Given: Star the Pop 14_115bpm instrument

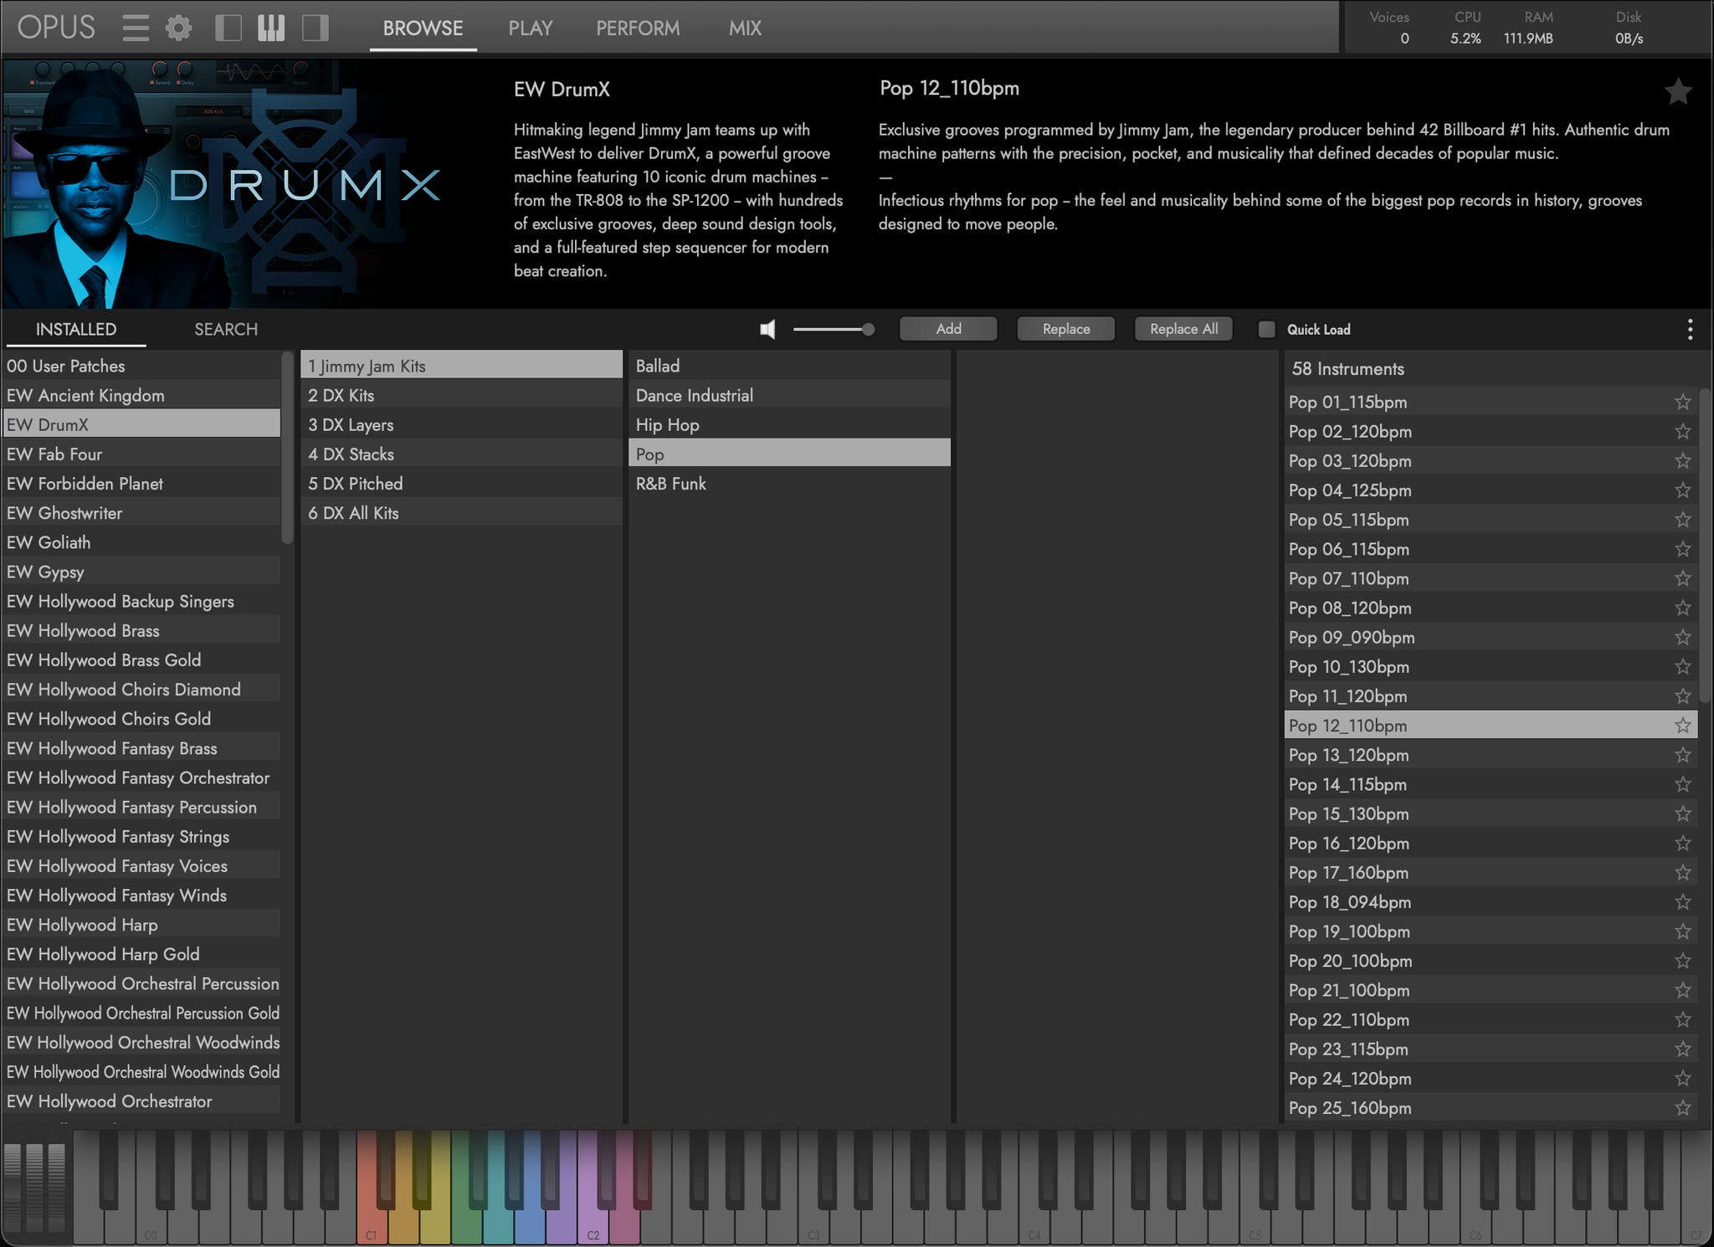Looking at the screenshot, I should [x=1683, y=784].
